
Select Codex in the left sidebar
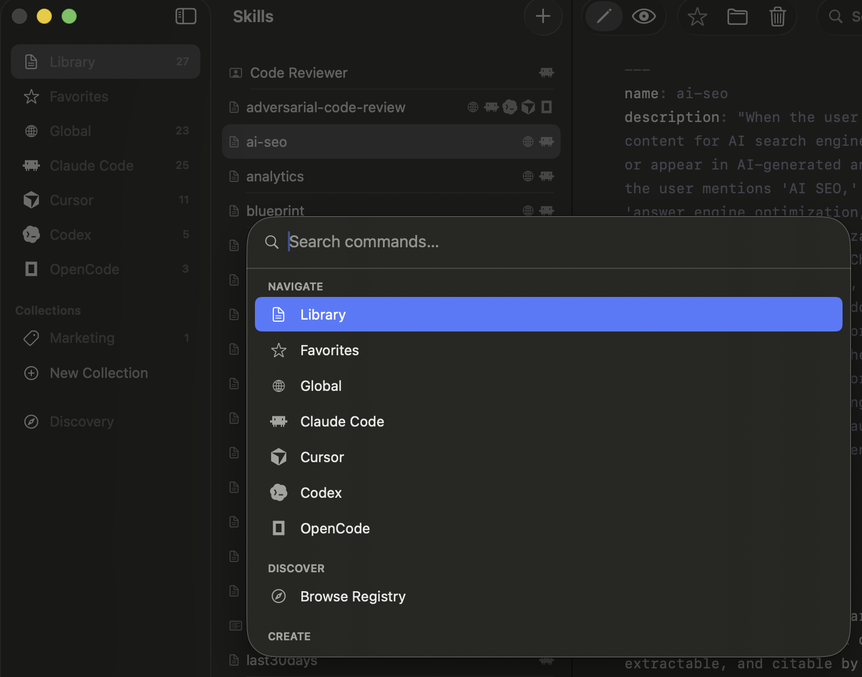pos(106,235)
